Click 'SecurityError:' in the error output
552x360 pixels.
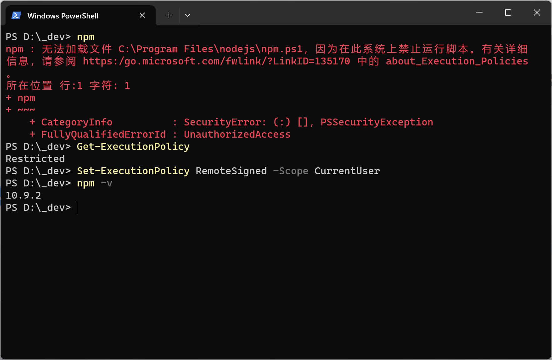pos(225,122)
